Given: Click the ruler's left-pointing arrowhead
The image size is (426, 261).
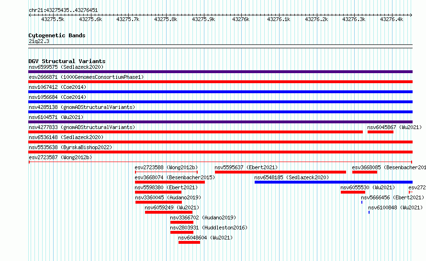Looking at the screenshot, I should tap(30, 15).
